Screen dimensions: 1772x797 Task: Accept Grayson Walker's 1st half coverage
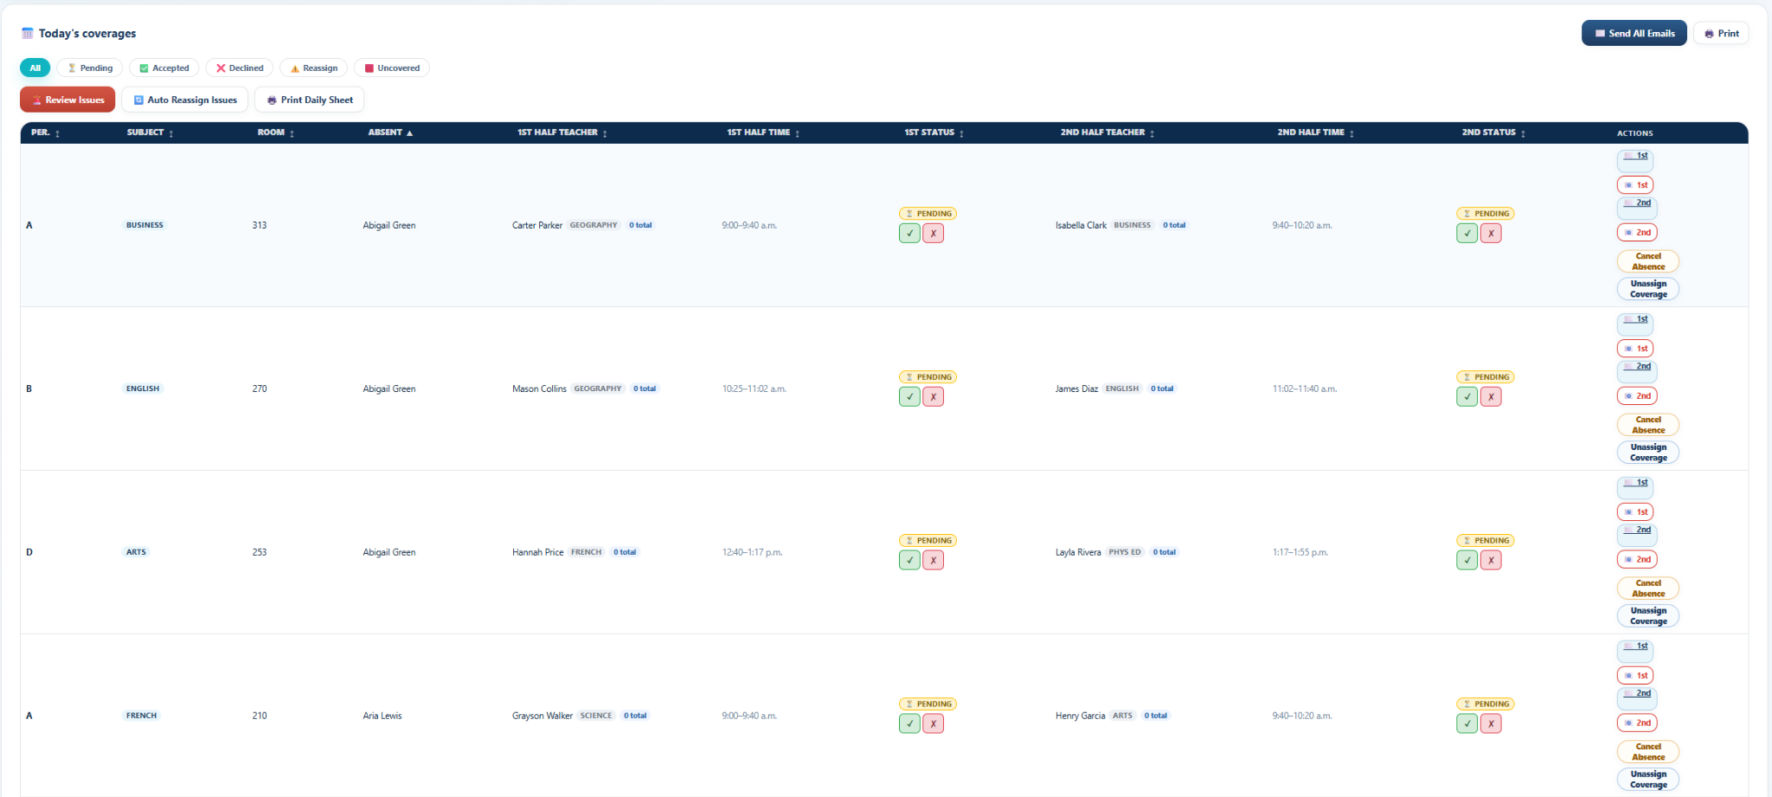(909, 724)
